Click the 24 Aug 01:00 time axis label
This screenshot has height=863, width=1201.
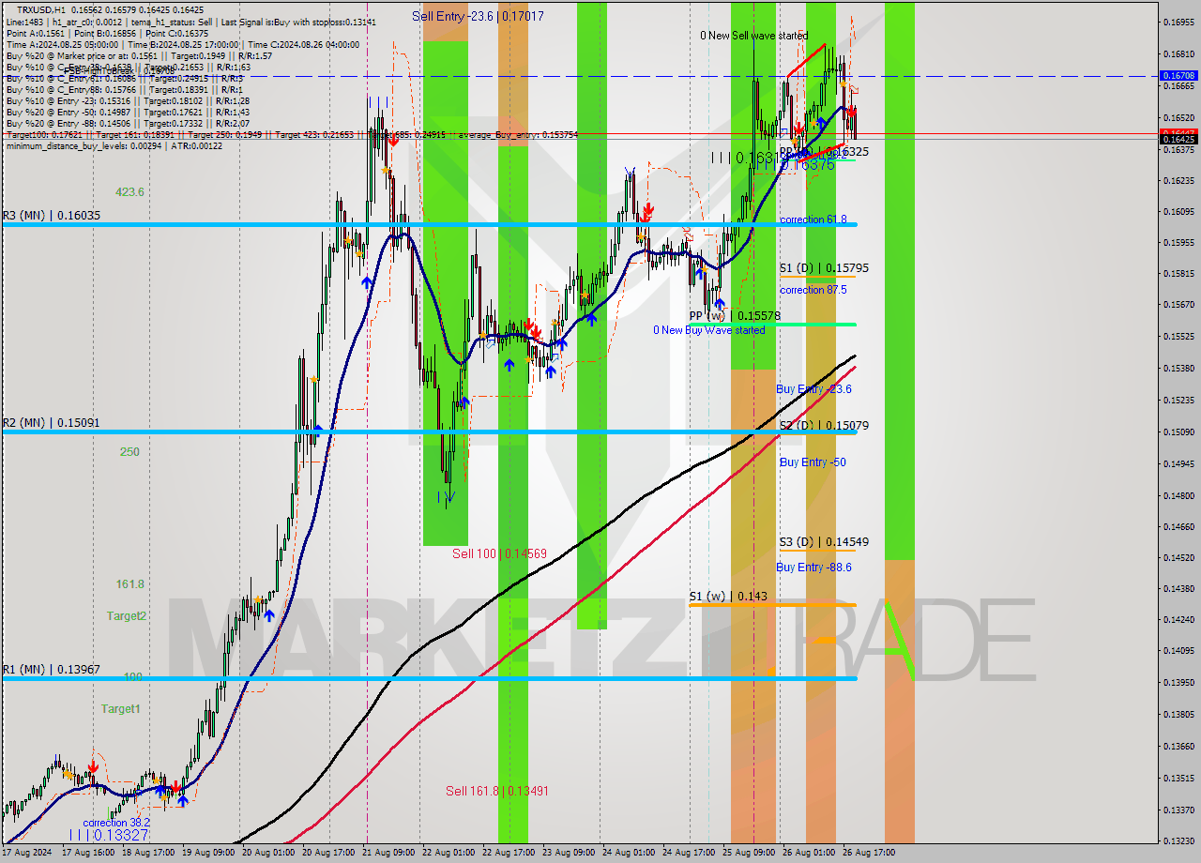click(629, 853)
